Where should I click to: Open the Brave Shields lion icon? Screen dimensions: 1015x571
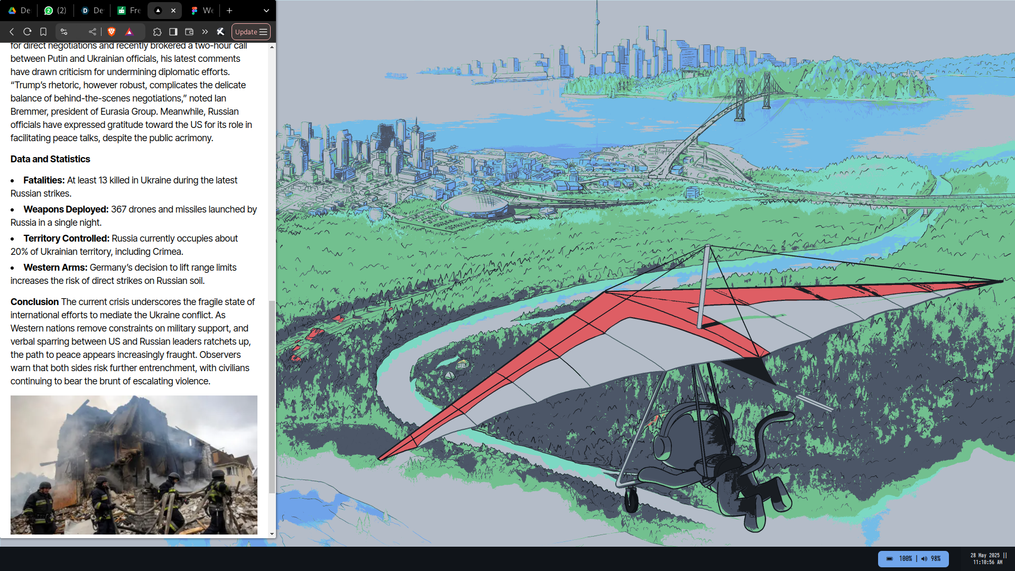coord(112,32)
